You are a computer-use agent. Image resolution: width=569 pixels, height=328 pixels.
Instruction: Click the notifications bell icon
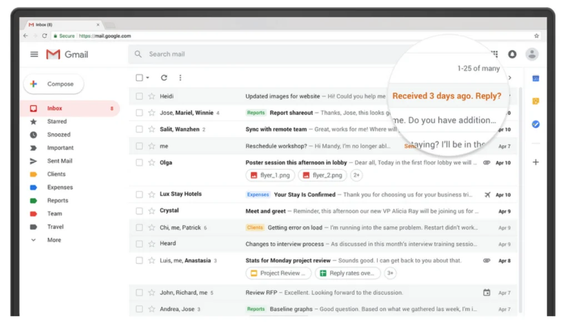click(x=512, y=54)
